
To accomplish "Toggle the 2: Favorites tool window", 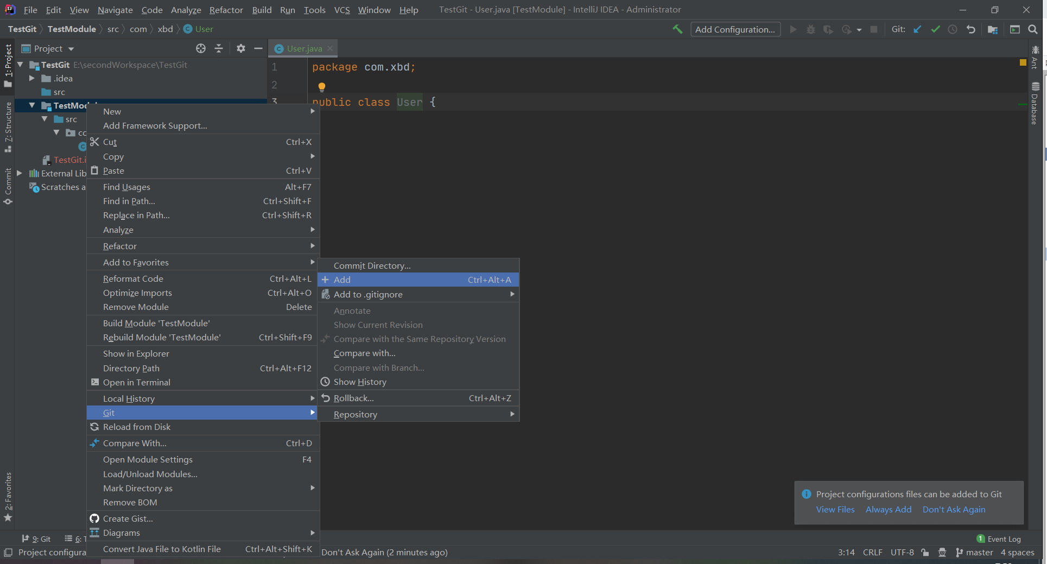I will tap(8, 497).
